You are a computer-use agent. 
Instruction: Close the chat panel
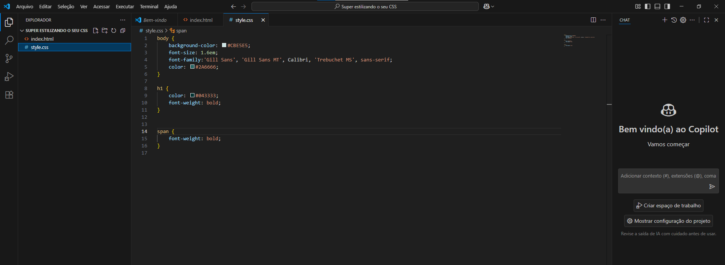(716, 20)
